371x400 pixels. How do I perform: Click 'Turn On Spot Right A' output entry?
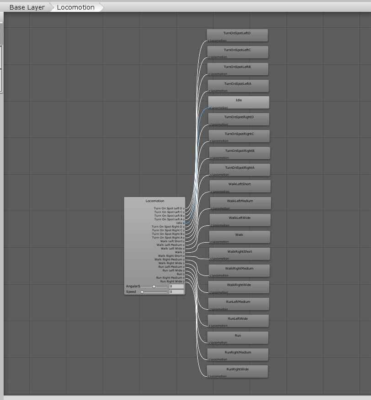coord(168,238)
